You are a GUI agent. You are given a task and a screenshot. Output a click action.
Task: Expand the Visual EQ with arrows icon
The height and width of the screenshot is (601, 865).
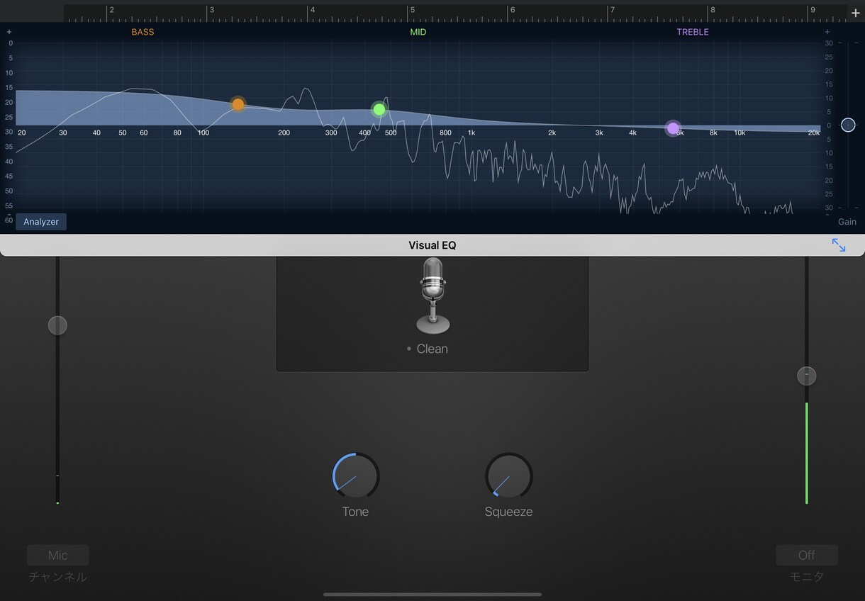pos(839,245)
